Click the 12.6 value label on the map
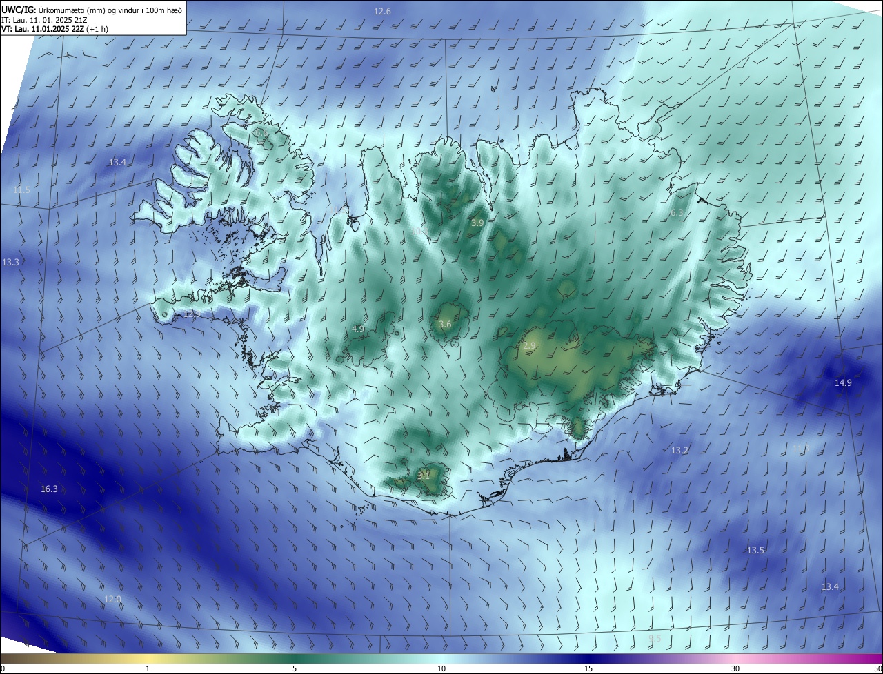 tap(382, 12)
